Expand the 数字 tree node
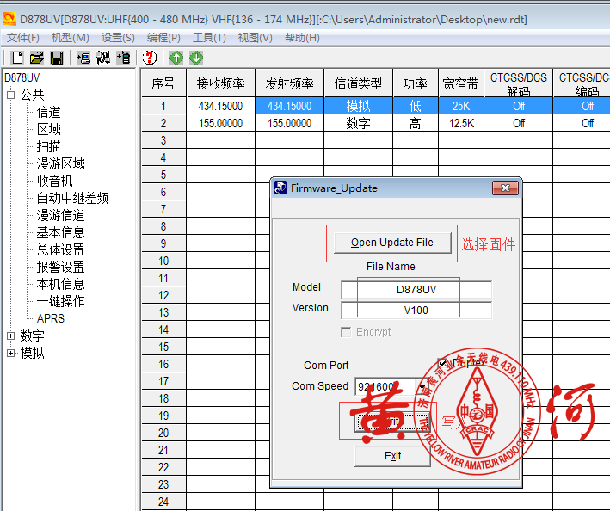The width and height of the screenshot is (610, 511). pyautogui.click(x=11, y=336)
